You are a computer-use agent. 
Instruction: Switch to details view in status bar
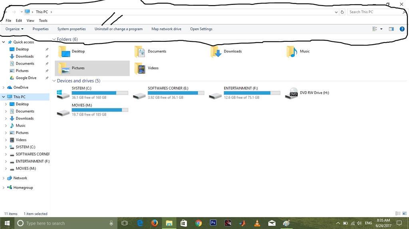[x=398, y=213]
